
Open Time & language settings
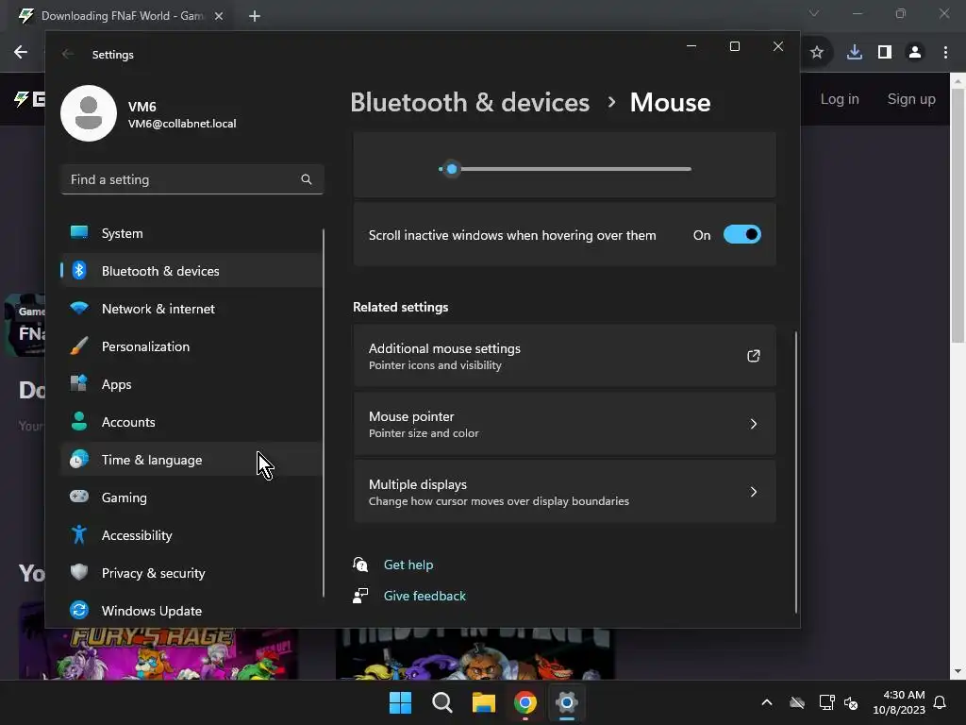(191, 460)
